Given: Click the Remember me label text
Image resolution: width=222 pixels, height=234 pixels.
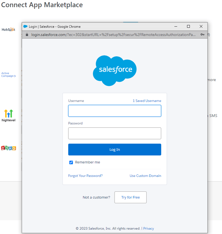Looking at the screenshot, I should pyautogui.click(x=88, y=162).
